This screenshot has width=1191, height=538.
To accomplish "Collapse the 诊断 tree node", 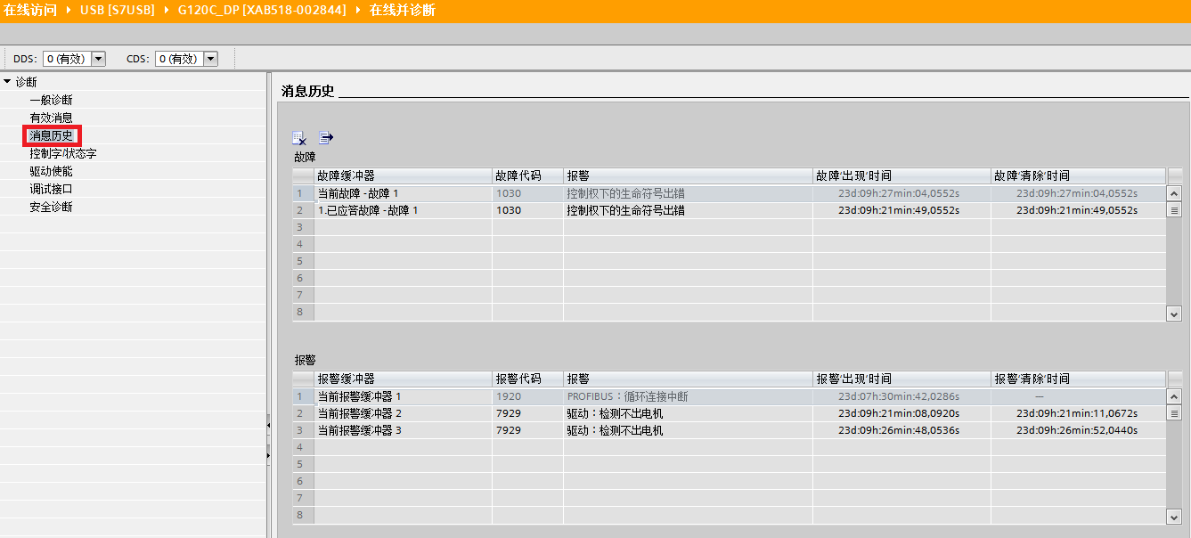I will tap(7, 82).
